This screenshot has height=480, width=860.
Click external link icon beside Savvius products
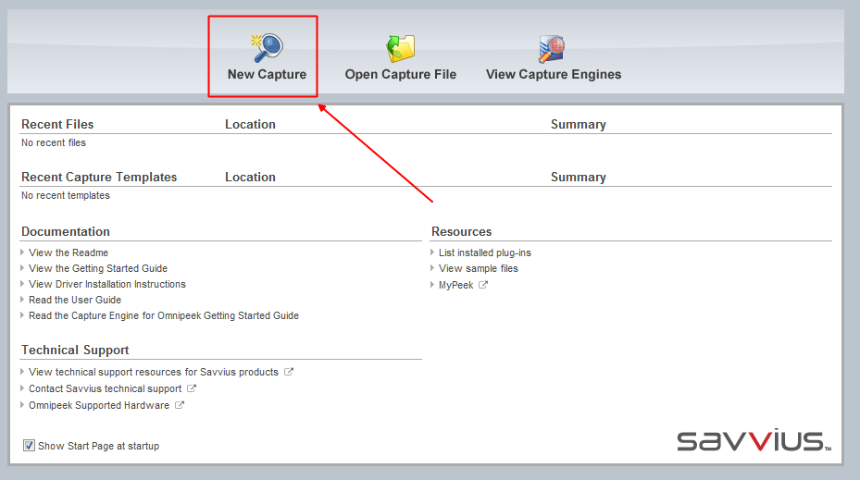pyautogui.click(x=289, y=372)
